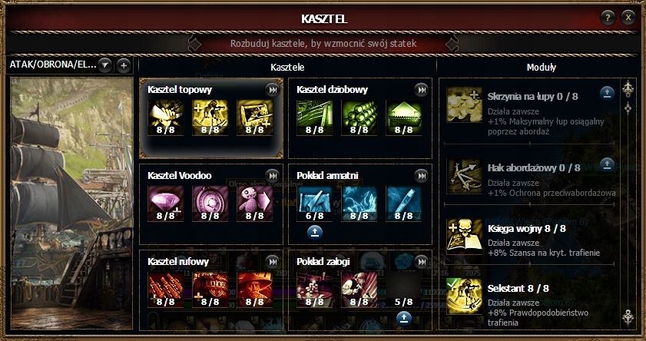Screen dimensions: 646x341
Task: Select the voodoo doll icon in Kasztel Voodoo
Action: [x=254, y=204]
